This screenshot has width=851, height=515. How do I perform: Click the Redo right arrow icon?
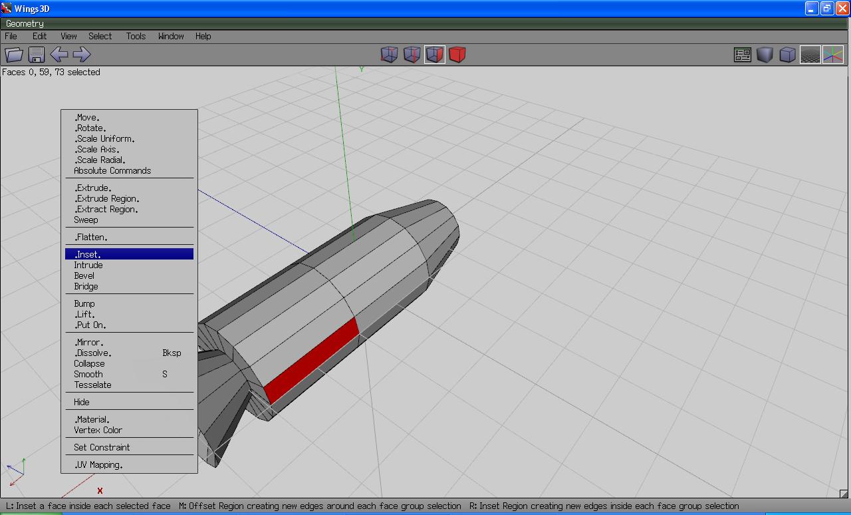(x=81, y=55)
